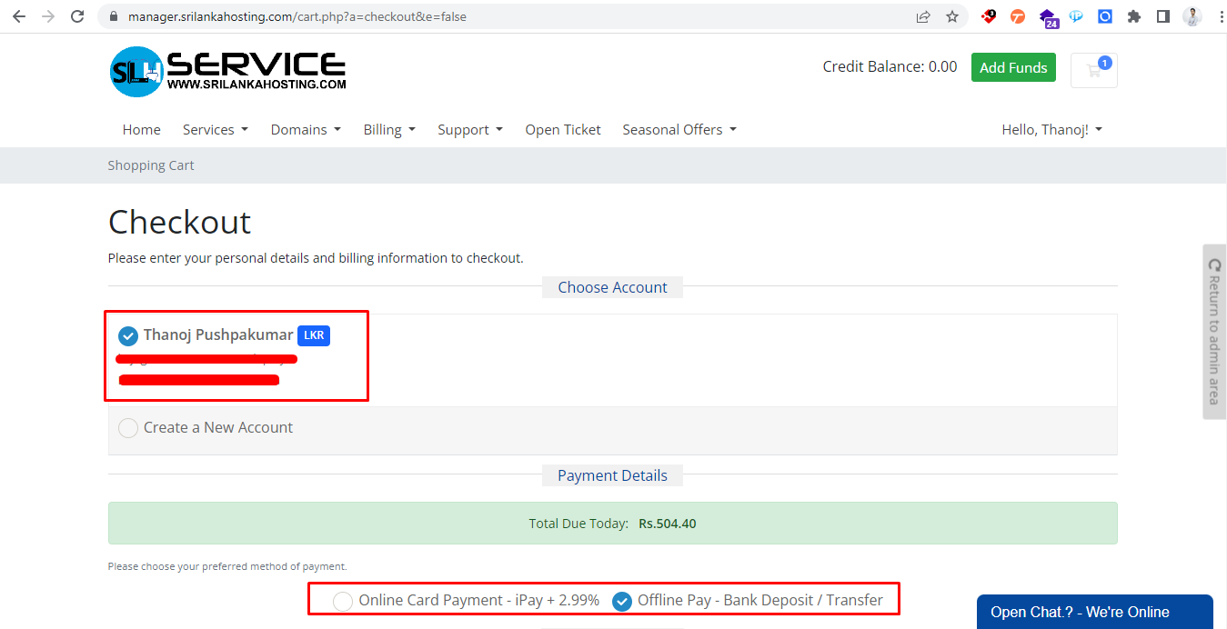Open the live chat widget

coord(1093,612)
